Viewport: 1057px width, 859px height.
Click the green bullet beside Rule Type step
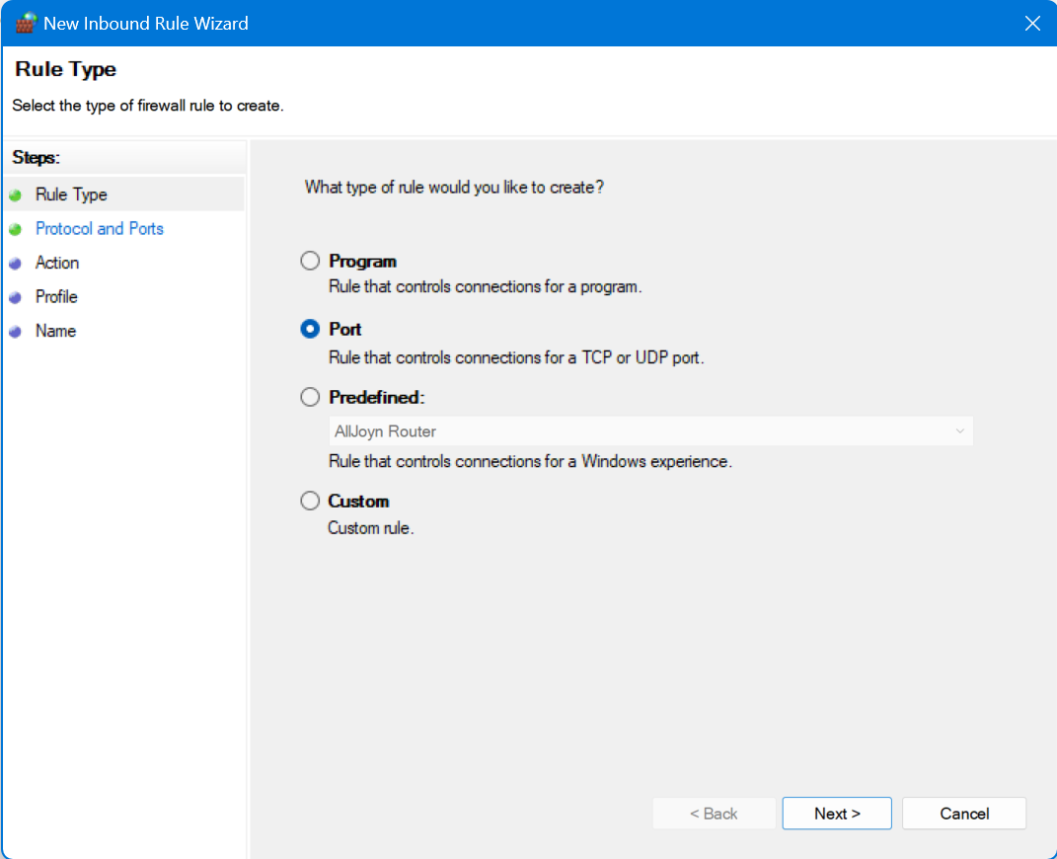pos(15,195)
